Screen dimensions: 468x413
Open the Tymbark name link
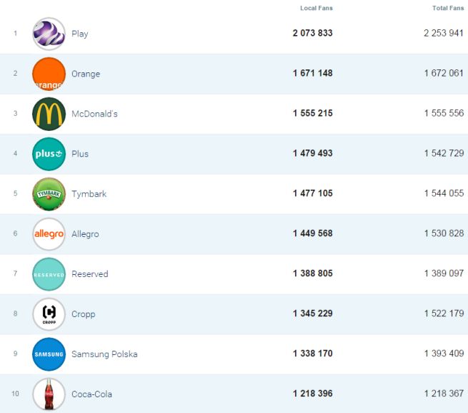[89, 194]
